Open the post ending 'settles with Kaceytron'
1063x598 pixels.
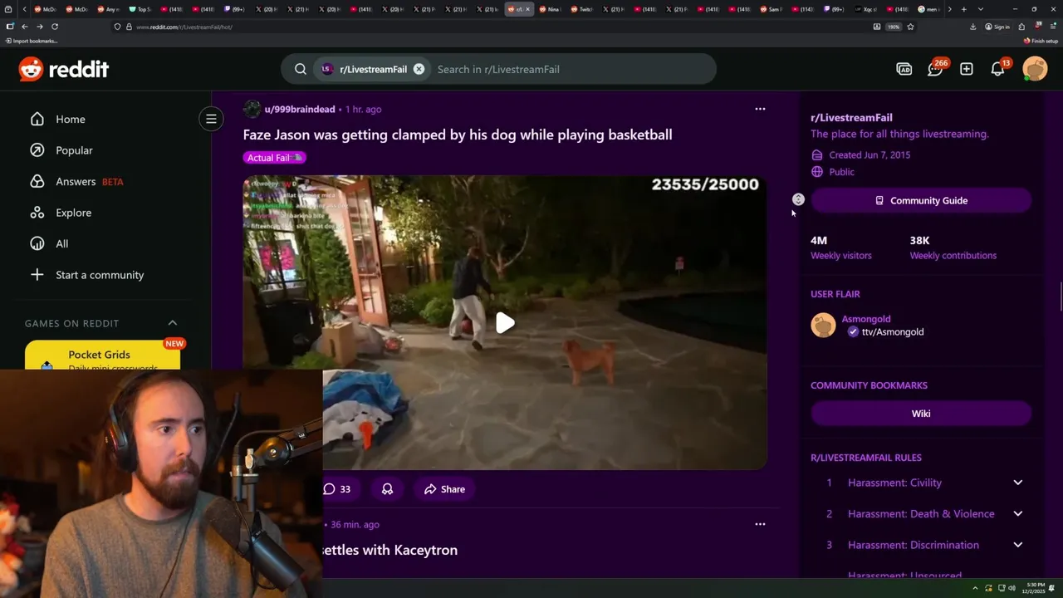tap(389, 550)
